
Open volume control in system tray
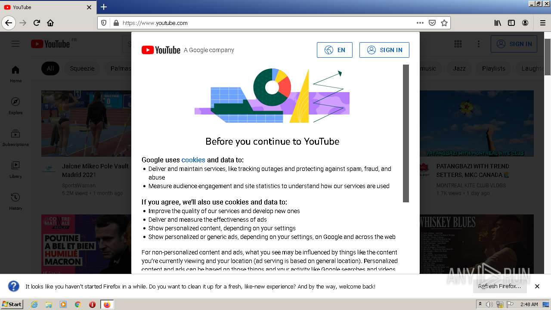pyautogui.click(x=489, y=304)
